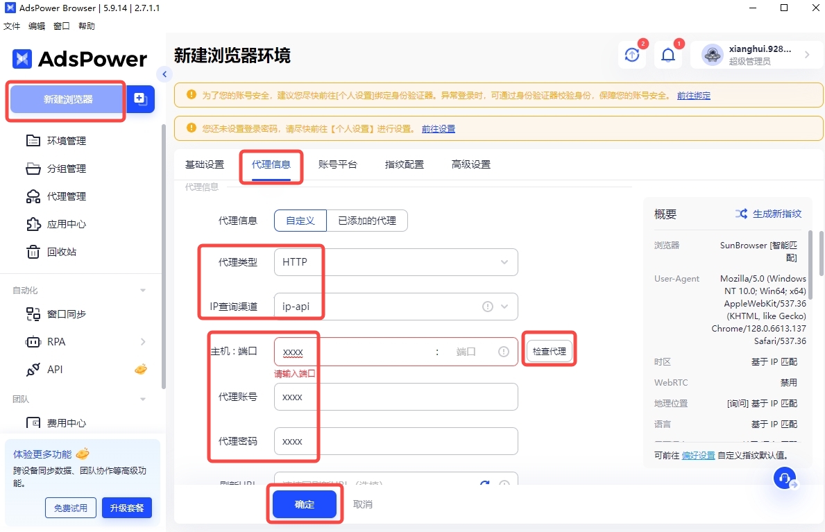This screenshot has width=825, height=532.
Task: Open the 编辑 menu
Action: click(x=37, y=26)
